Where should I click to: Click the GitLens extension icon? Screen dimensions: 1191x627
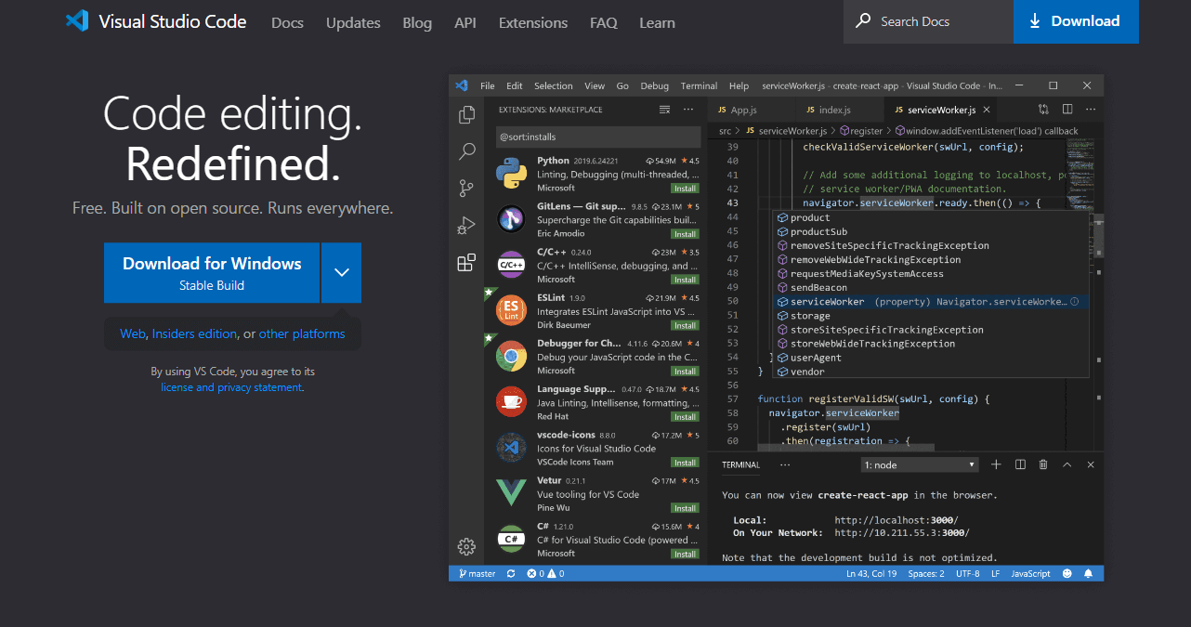pyautogui.click(x=511, y=219)
